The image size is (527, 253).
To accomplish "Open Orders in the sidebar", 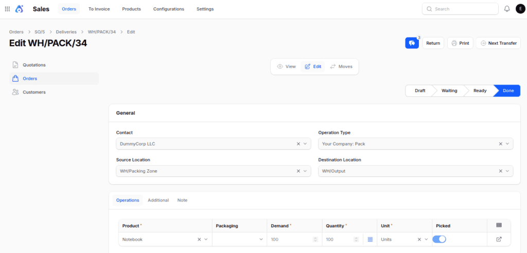I will click(x=54, y=79).
